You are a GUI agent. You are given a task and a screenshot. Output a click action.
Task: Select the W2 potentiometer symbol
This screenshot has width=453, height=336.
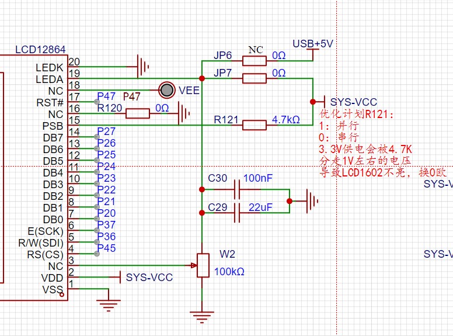click(203, 265)
